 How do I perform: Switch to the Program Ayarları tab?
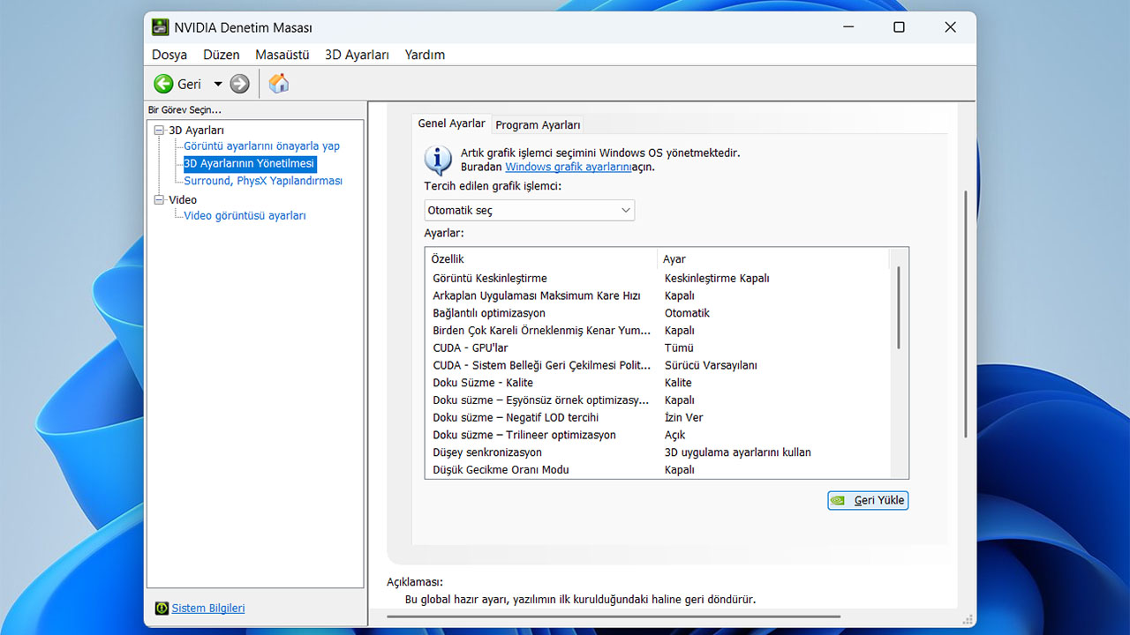(x=538, y=125)
